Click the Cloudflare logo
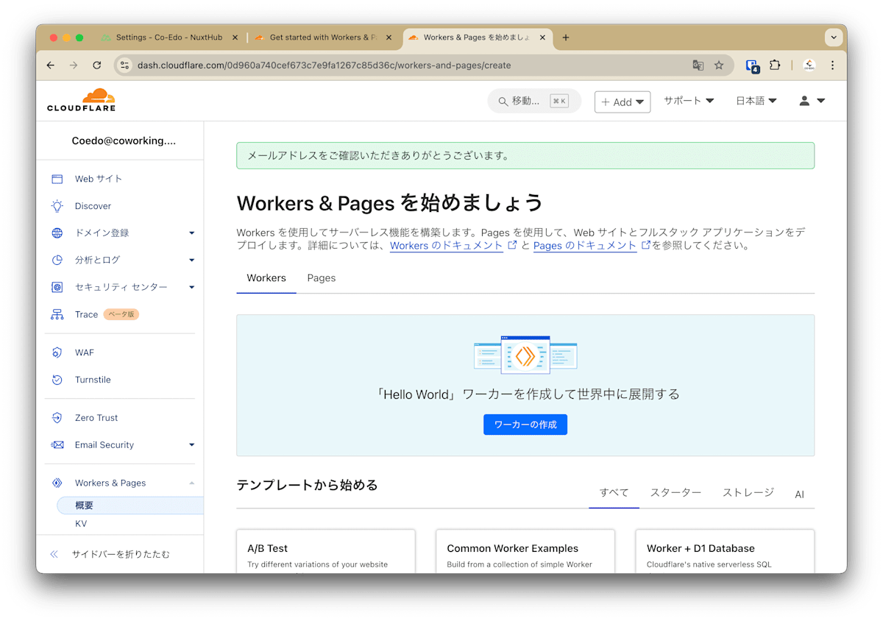883x621 pixels. click(81, 100)
